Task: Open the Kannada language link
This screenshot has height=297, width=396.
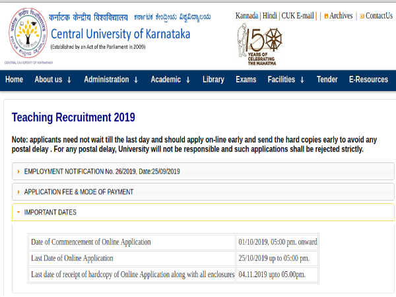Action: (x=246, y=16)
